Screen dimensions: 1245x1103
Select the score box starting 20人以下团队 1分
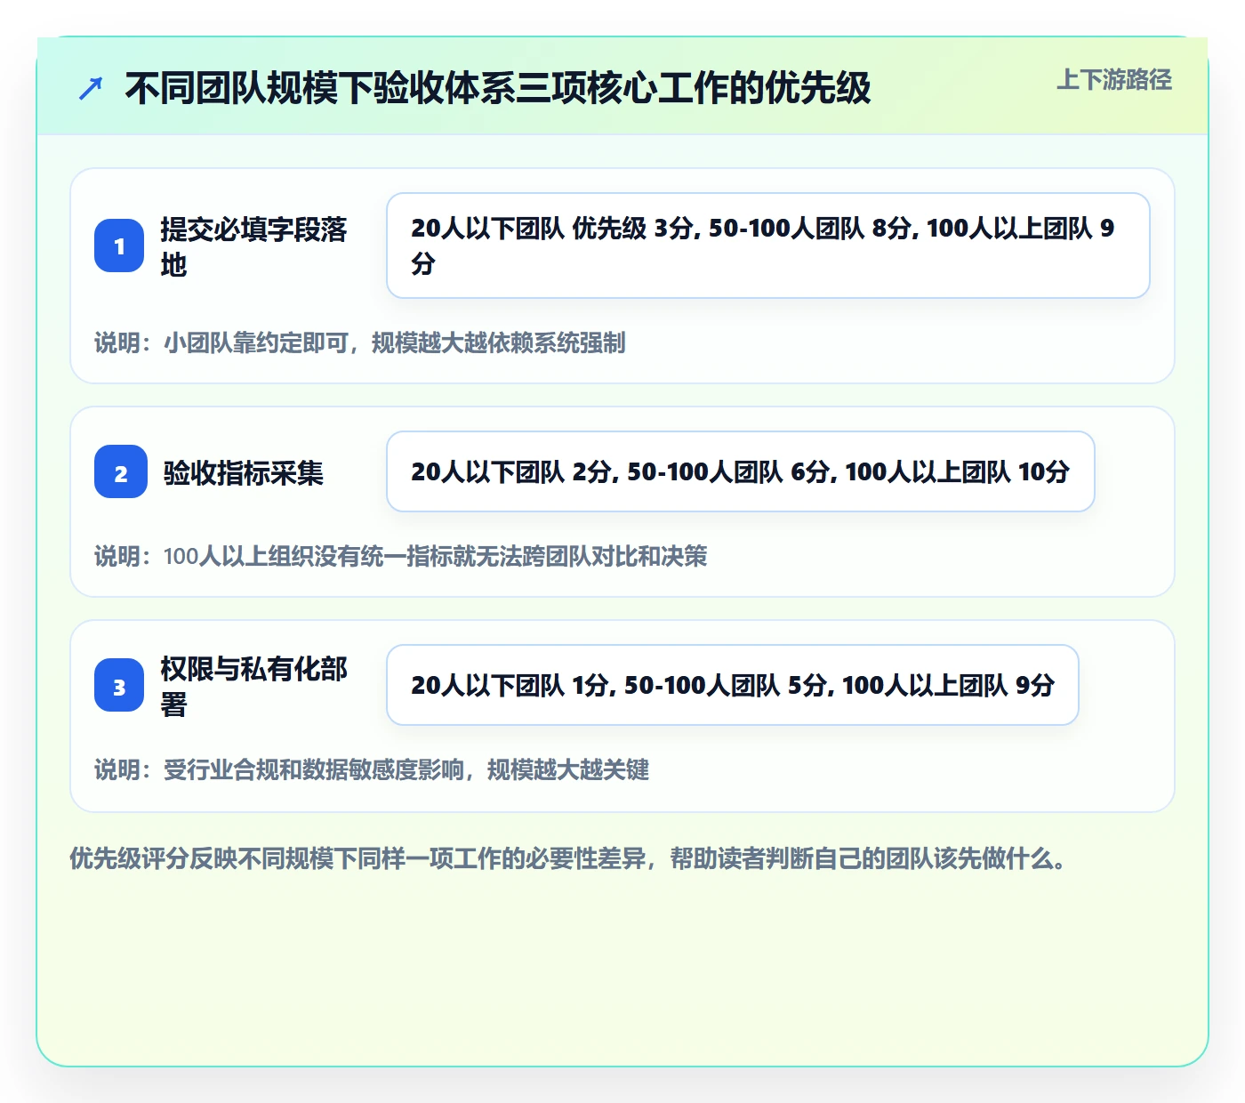pos(733,685)
